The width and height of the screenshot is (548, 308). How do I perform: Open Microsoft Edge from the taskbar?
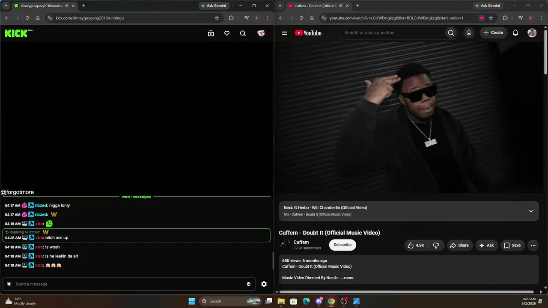tap(306, 301)
